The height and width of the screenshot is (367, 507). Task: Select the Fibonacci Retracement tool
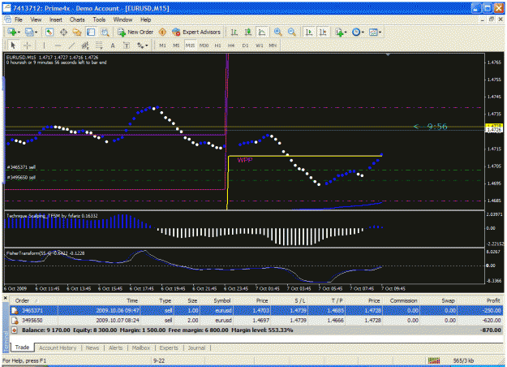pyautogui.click(x=99, y=45)
